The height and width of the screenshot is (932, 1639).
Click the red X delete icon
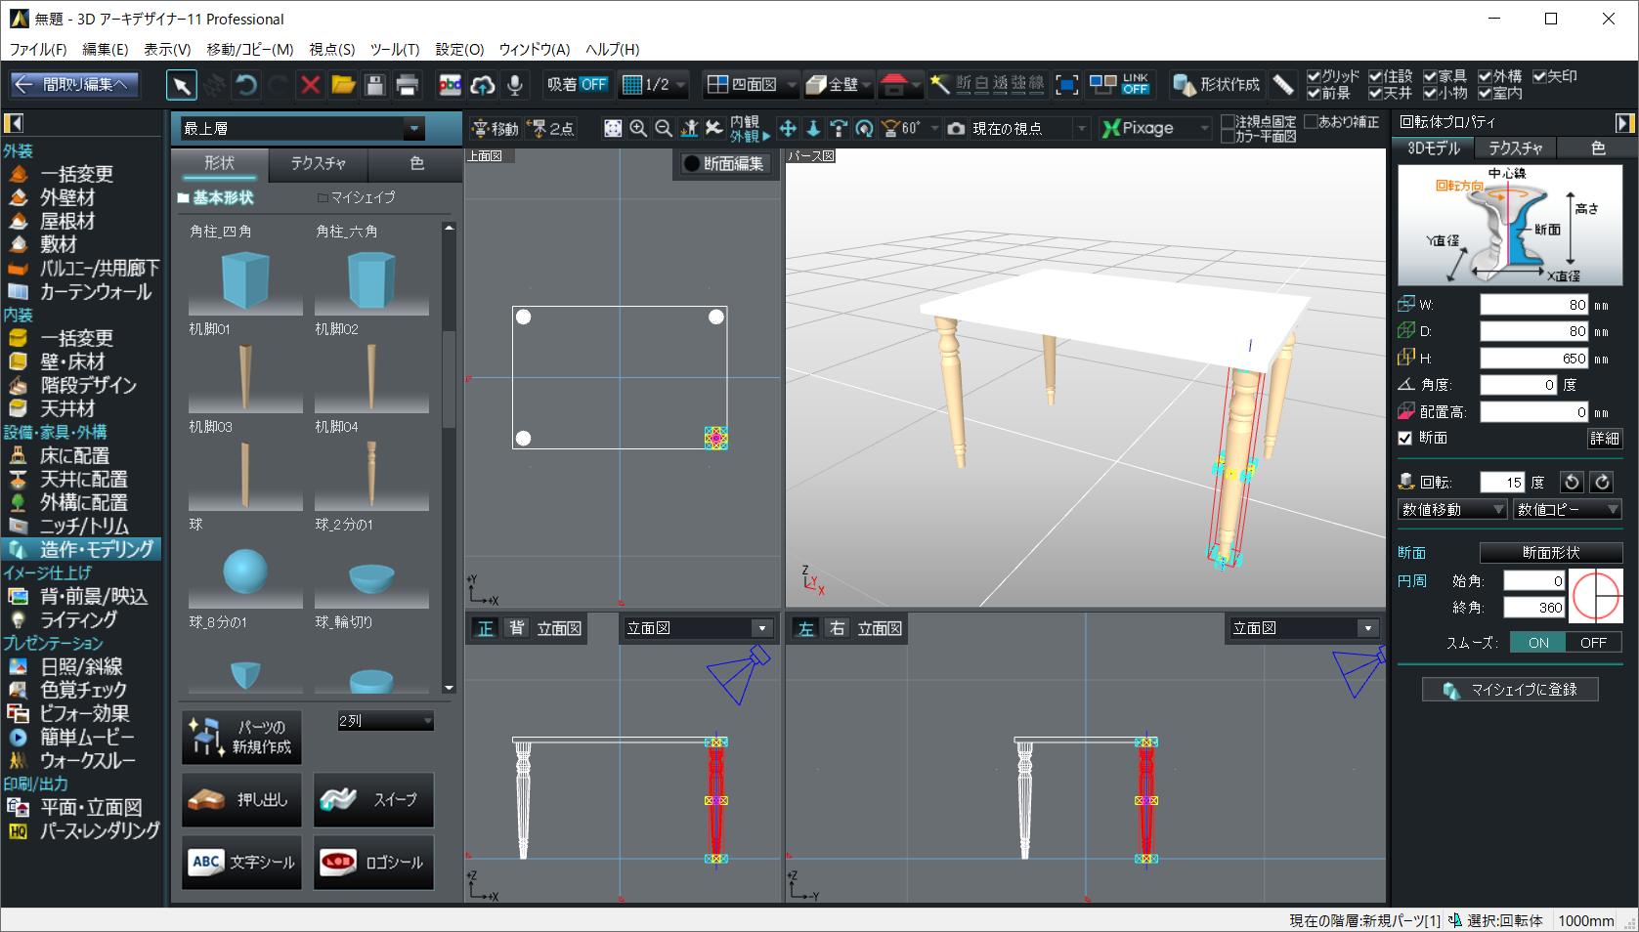[x=310, y=85]
